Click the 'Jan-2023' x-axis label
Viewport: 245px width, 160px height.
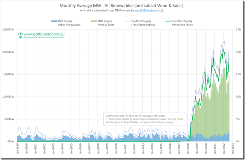233,149
